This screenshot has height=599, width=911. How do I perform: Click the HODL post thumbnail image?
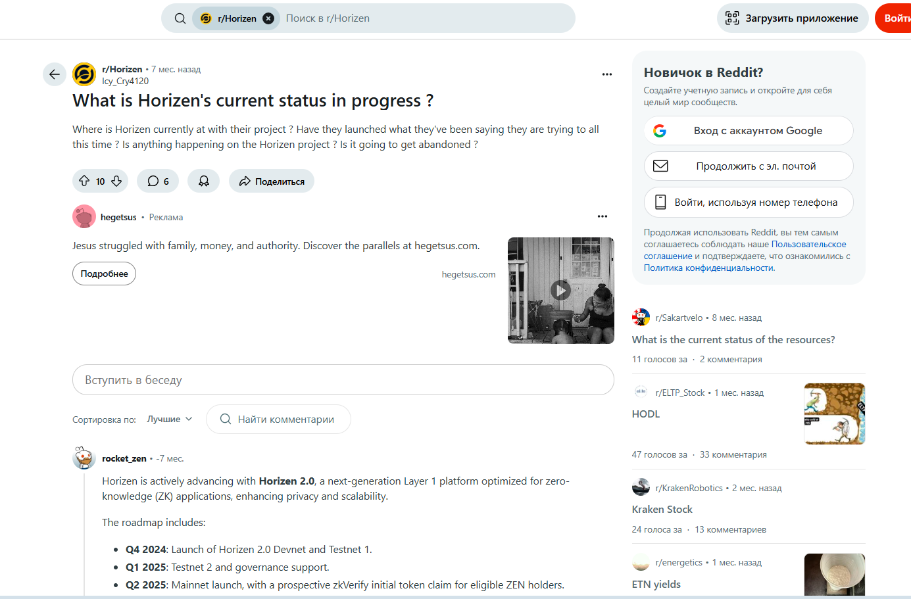tap(835, 414)
